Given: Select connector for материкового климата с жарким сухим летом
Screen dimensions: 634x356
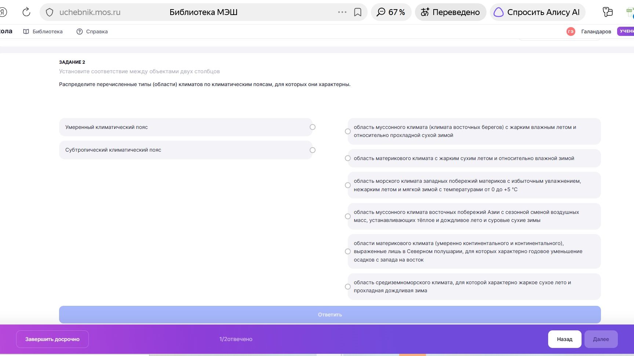Looking at the screenshot, I should 348,158.
